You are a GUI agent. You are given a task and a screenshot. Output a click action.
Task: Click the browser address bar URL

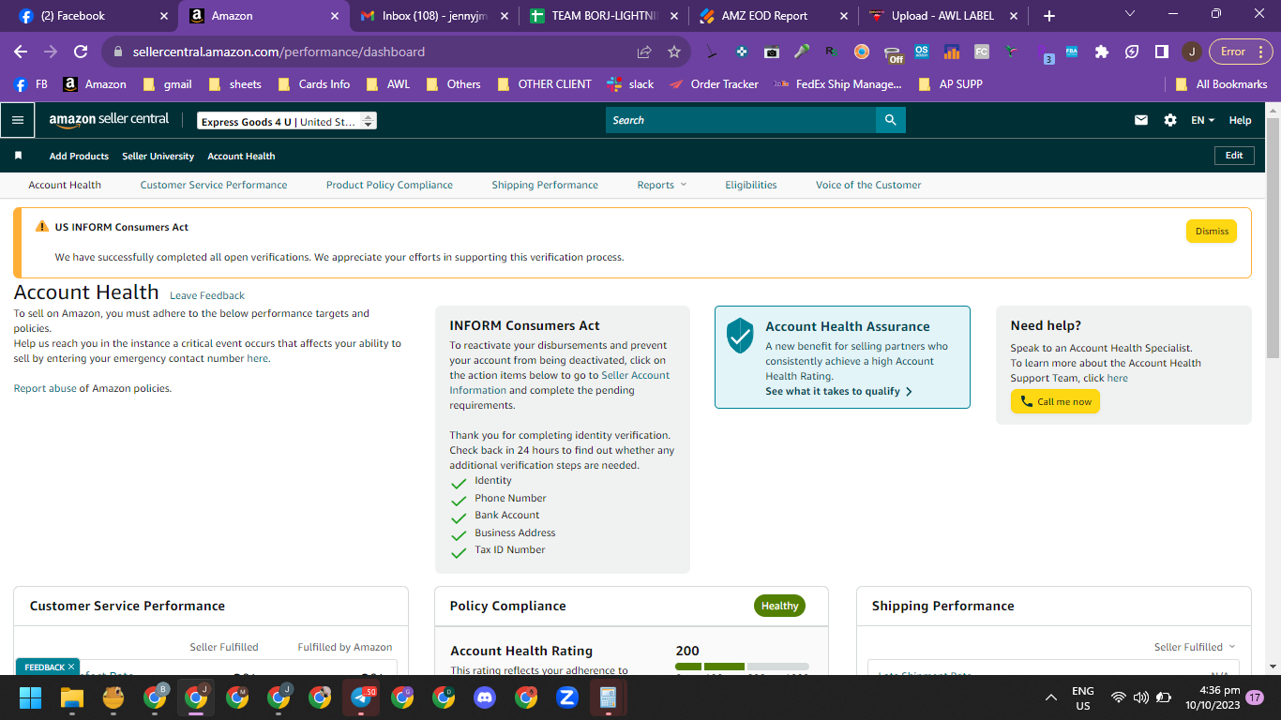tap(279, 52)
